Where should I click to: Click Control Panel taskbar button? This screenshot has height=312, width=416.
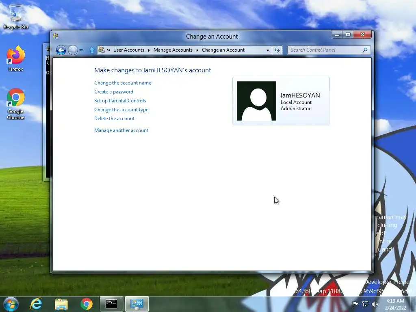137,304
